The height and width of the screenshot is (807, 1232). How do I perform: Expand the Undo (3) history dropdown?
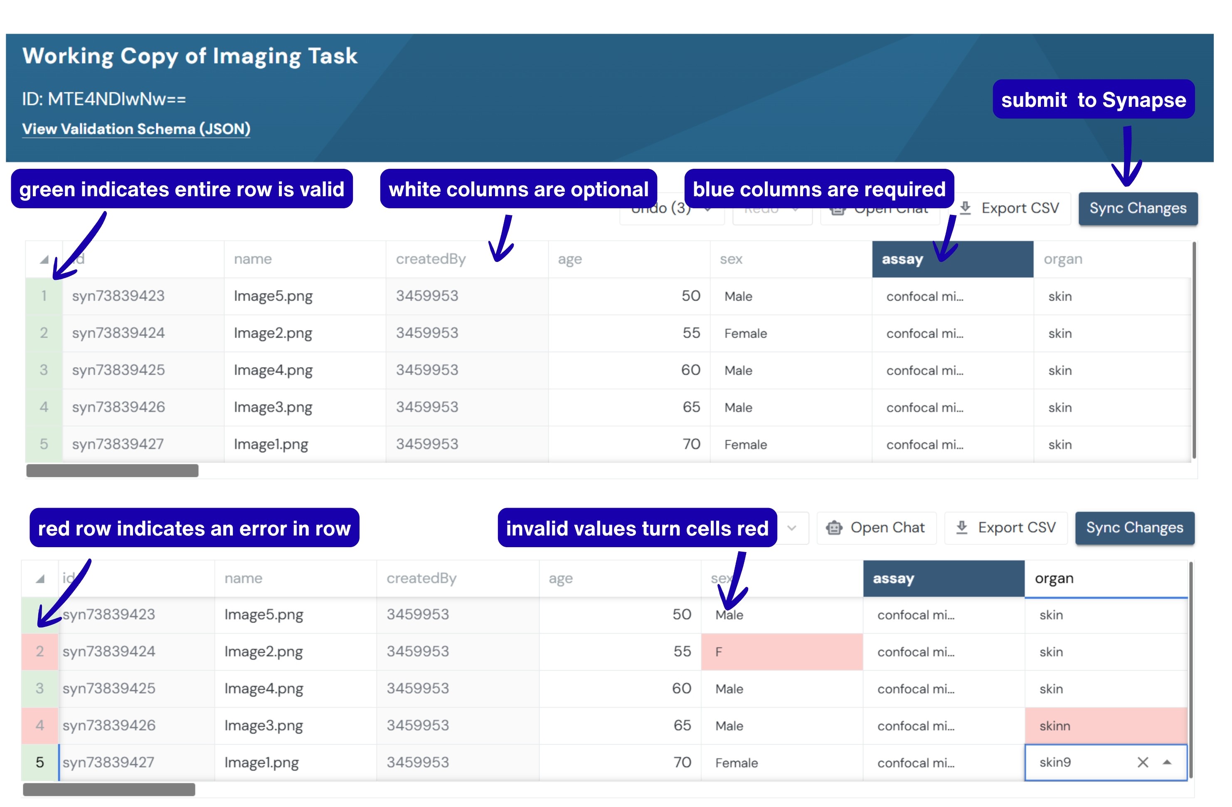pos(707,210)
